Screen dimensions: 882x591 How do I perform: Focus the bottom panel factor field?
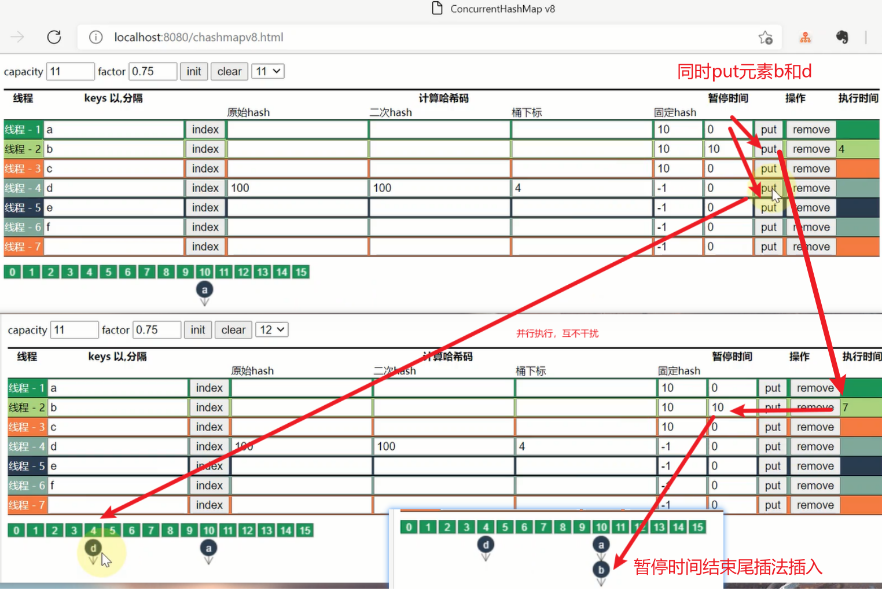coord(157,330)
